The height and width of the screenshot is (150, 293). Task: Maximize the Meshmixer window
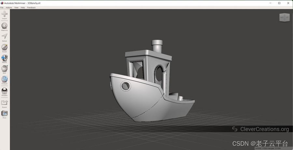pos(279,3)
